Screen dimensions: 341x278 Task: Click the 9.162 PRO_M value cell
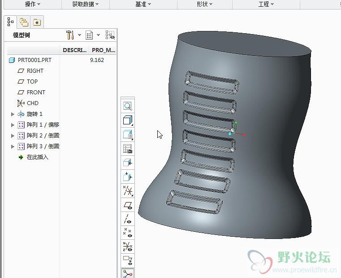click(x=97, y=60)
